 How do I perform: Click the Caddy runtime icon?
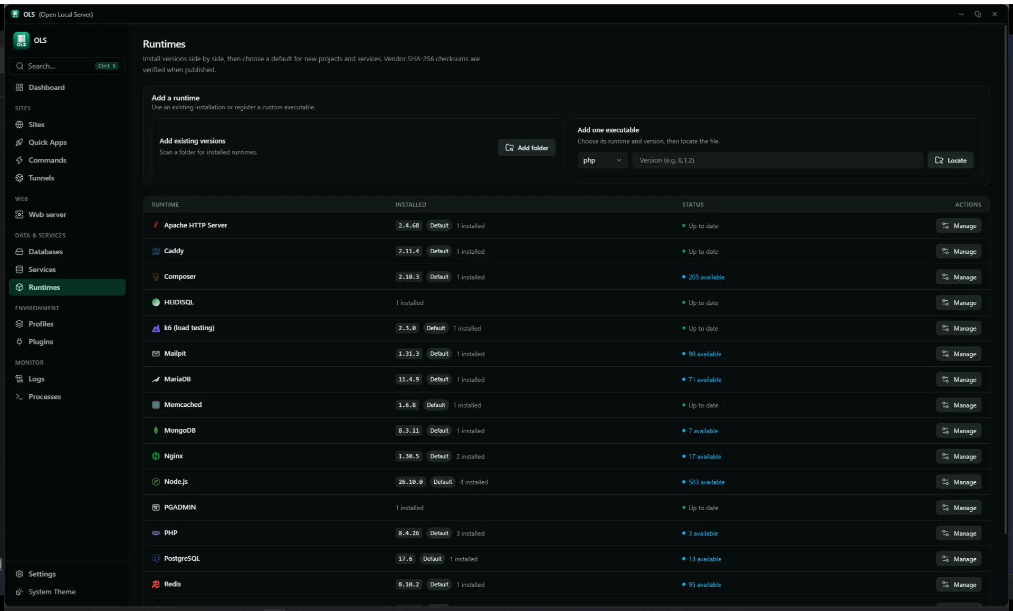pos(156,251)
